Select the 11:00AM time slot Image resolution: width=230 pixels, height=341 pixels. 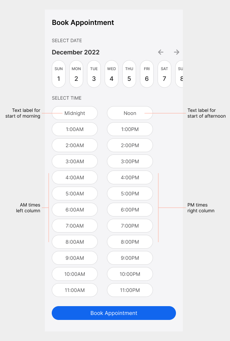(74, 290)
